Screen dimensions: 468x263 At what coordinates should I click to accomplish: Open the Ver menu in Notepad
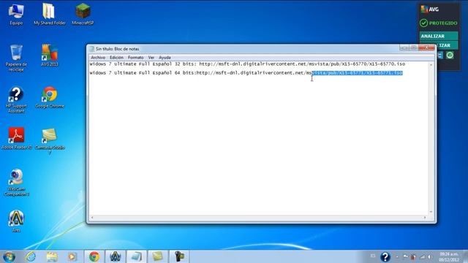click(x=151, y=57)
